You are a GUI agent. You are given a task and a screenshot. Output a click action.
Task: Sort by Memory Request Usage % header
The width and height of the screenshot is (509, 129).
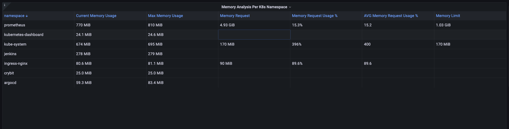tap(315, 16)
